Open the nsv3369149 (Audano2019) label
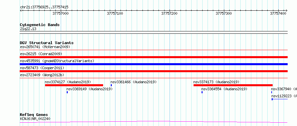This screenshot has width=297, height=126. pyautogui.click(x=89, y=89)
